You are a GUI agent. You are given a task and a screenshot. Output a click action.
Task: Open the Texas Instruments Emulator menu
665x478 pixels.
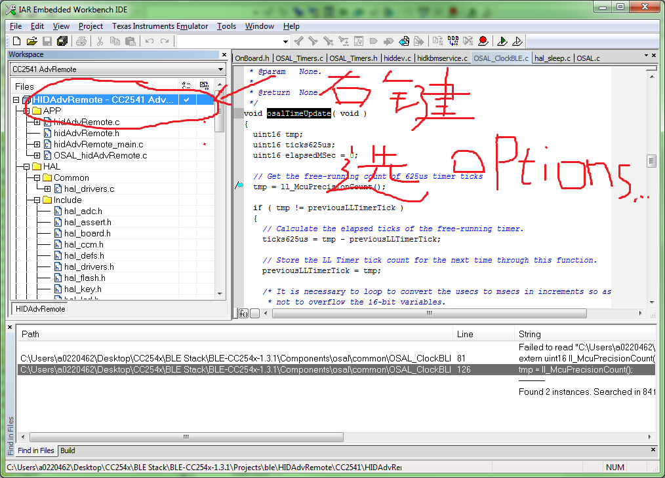pos(160,26)
